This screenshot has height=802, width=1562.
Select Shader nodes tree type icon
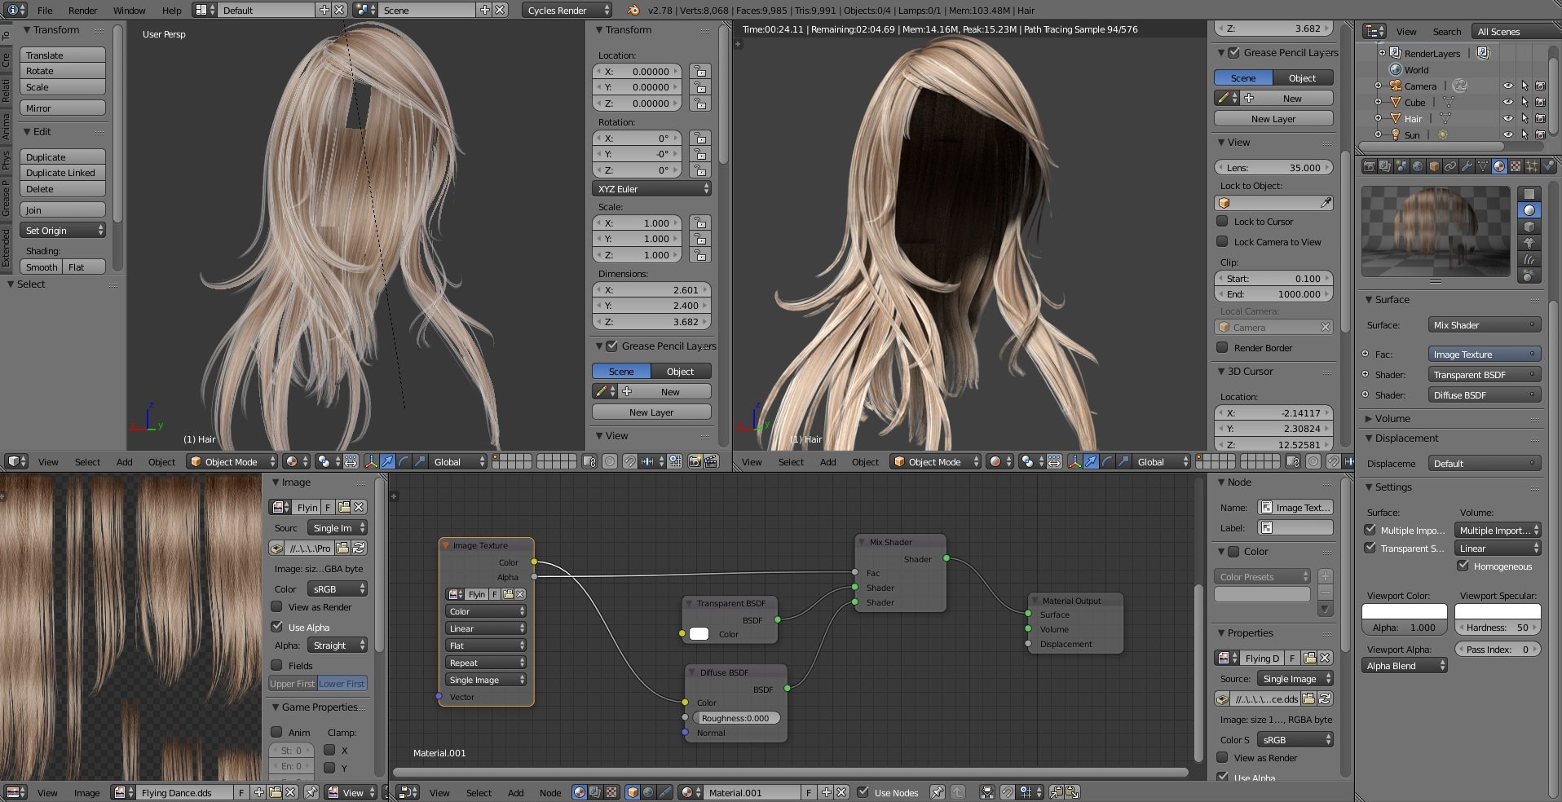[x=579, y=792]
